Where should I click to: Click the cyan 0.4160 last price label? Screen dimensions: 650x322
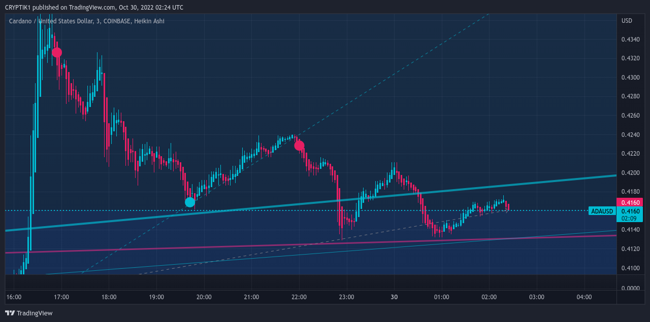tap(630, 211)
